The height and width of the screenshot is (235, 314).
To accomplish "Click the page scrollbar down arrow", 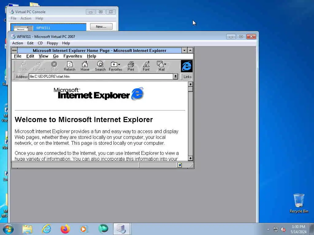I will 190,158.
